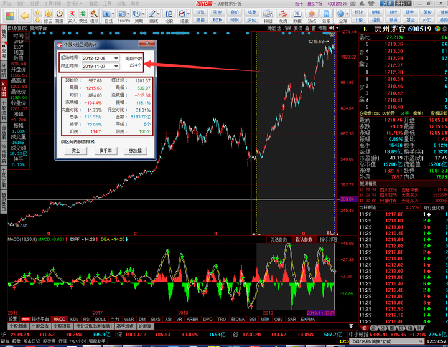Screen dimensions: 448x347
Task: Click the 选股 stock picker magnifier icon
Action: point(182,14)
